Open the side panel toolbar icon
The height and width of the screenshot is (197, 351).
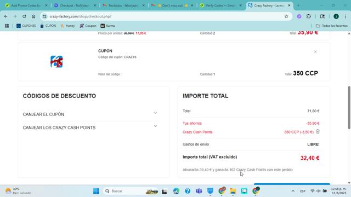322,16
